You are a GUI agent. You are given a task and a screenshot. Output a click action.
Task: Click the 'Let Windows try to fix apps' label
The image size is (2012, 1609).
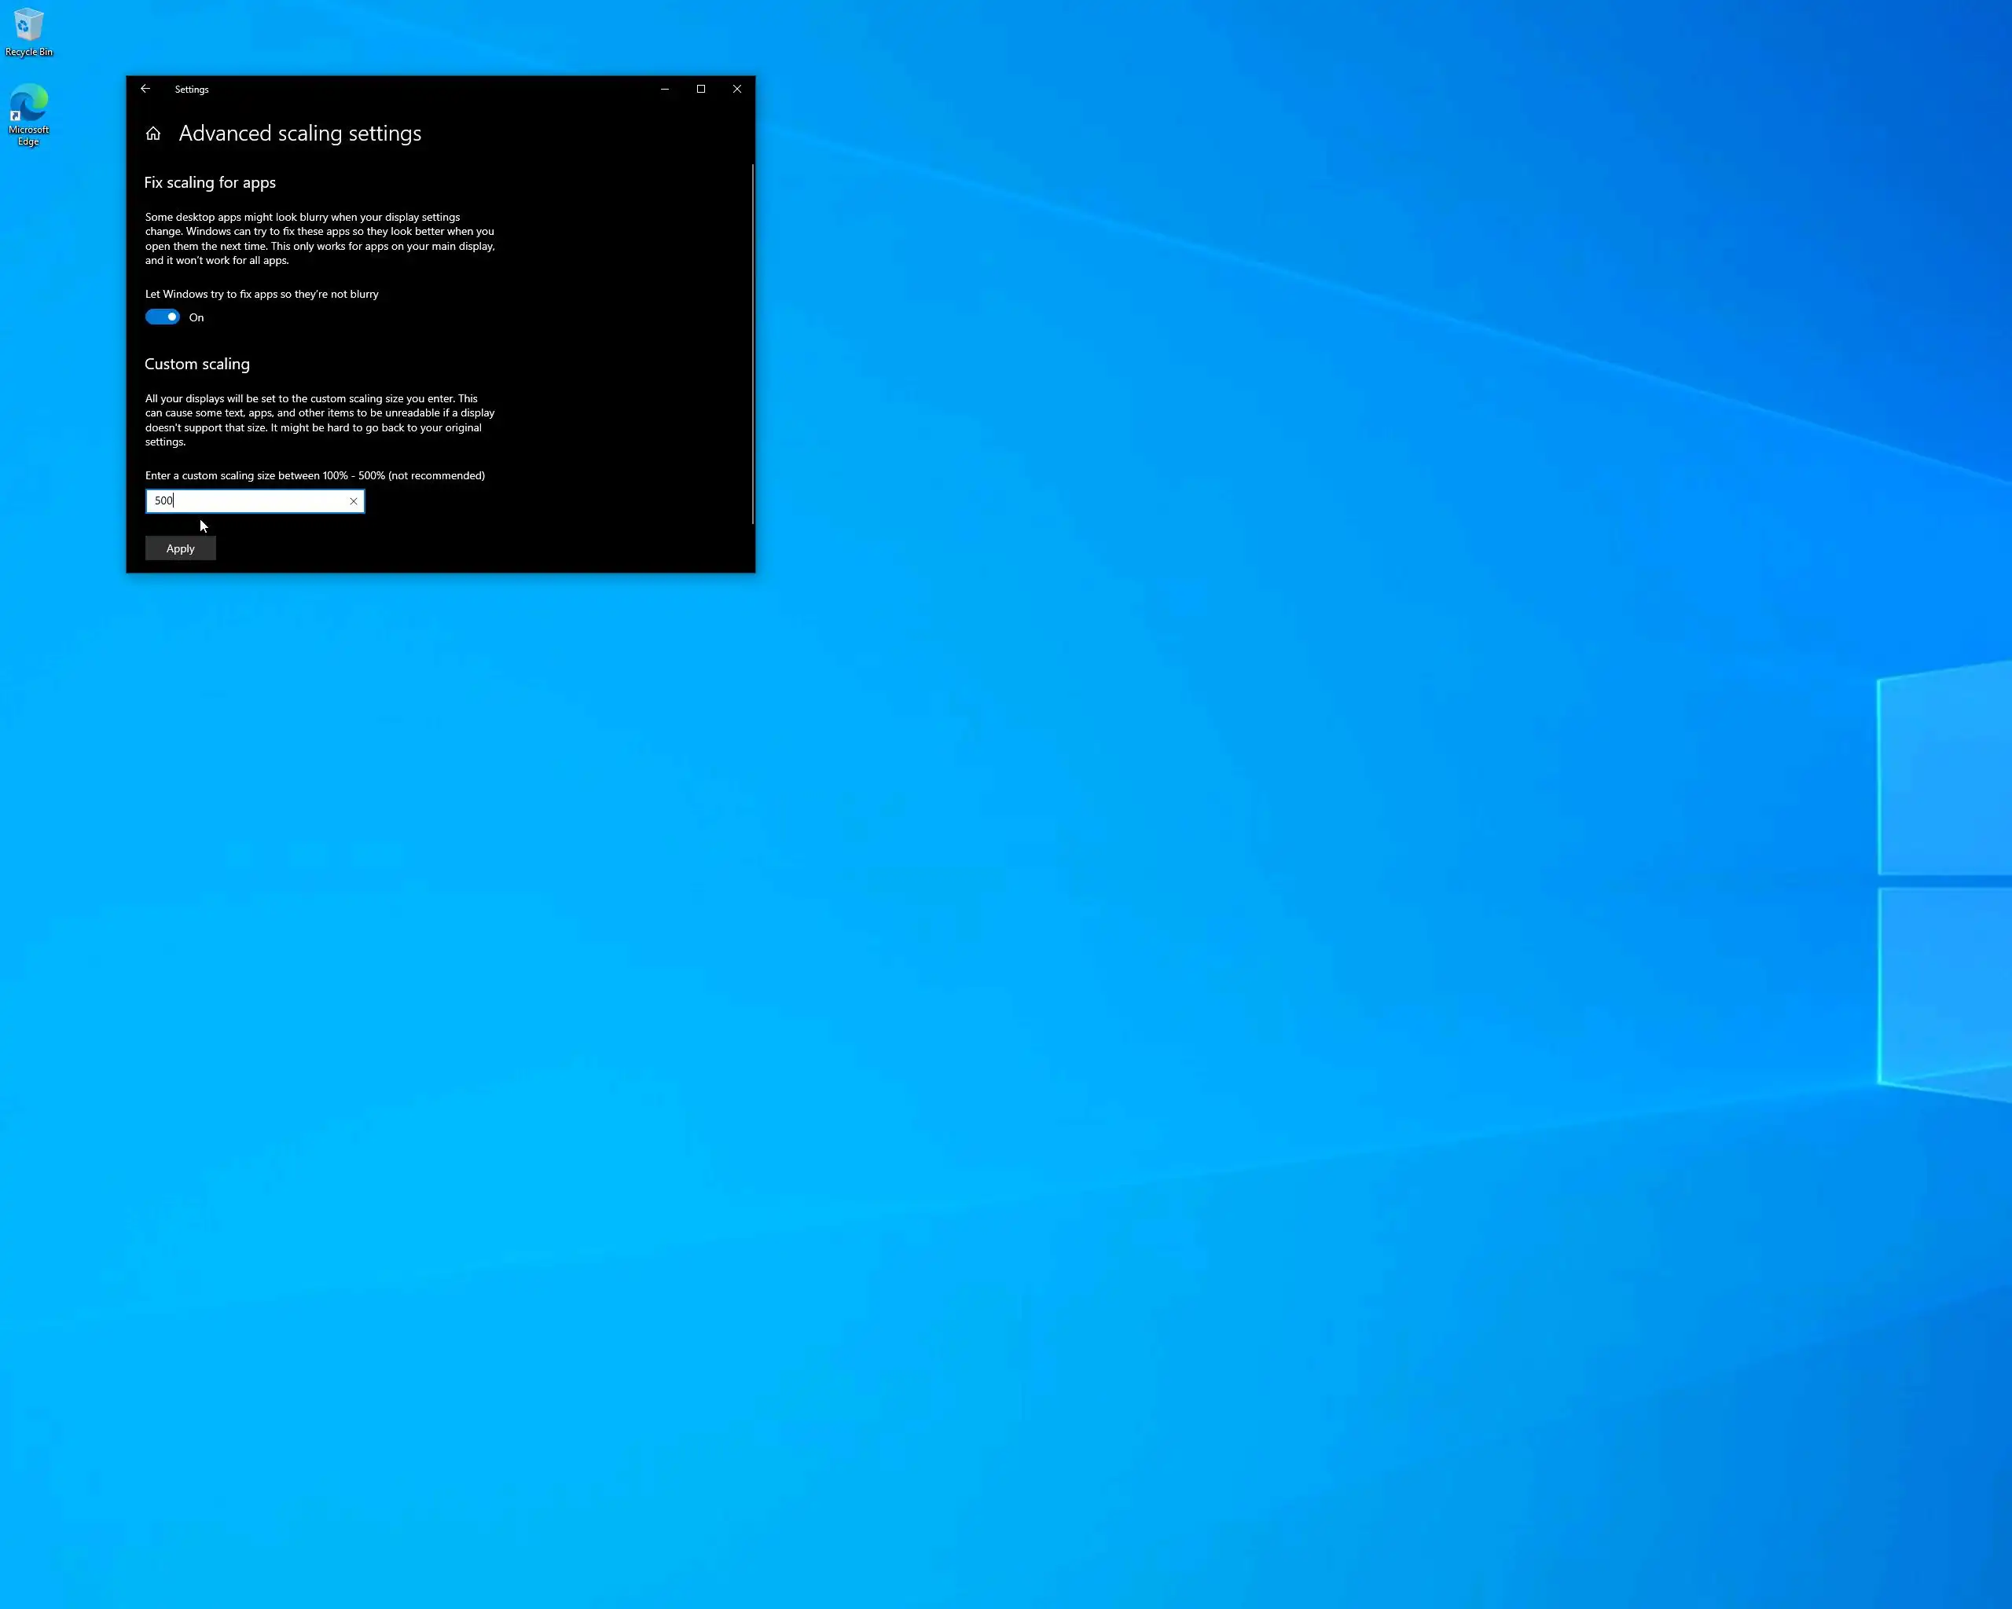coord(261,294)
